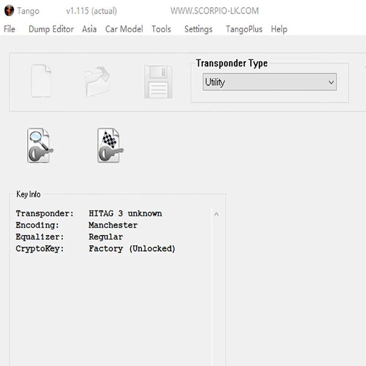Click the 'CryptoKey:' label

[x=40, y=248]
